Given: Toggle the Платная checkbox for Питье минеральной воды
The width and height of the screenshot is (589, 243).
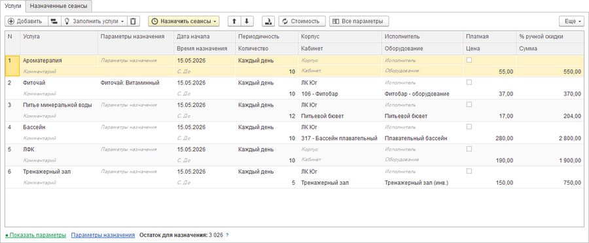Looking at the screenshot, I should pyautogui.click(x=469, y=104).
